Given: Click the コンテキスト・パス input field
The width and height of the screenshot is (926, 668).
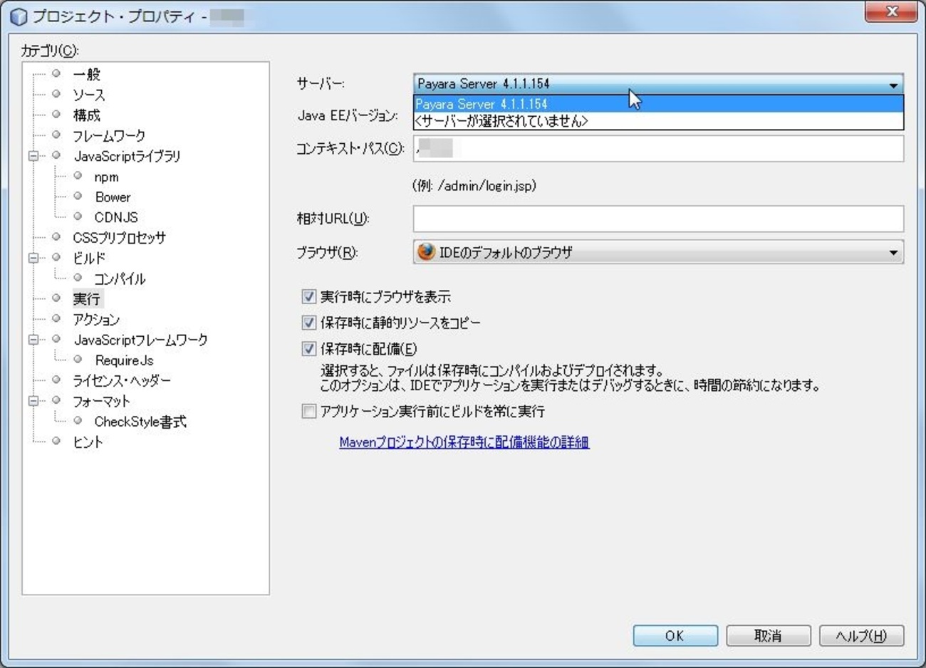Looking at the screenshot, I should tap(658, 148).
